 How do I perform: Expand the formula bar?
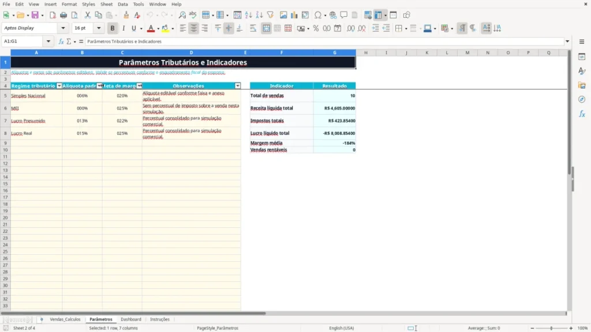click(x=567, y=41)
